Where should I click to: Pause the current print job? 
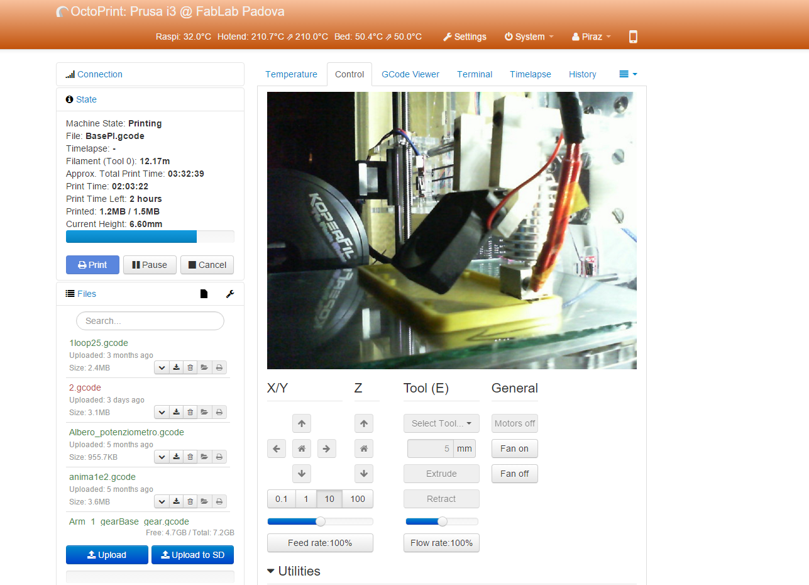point(150,265)
